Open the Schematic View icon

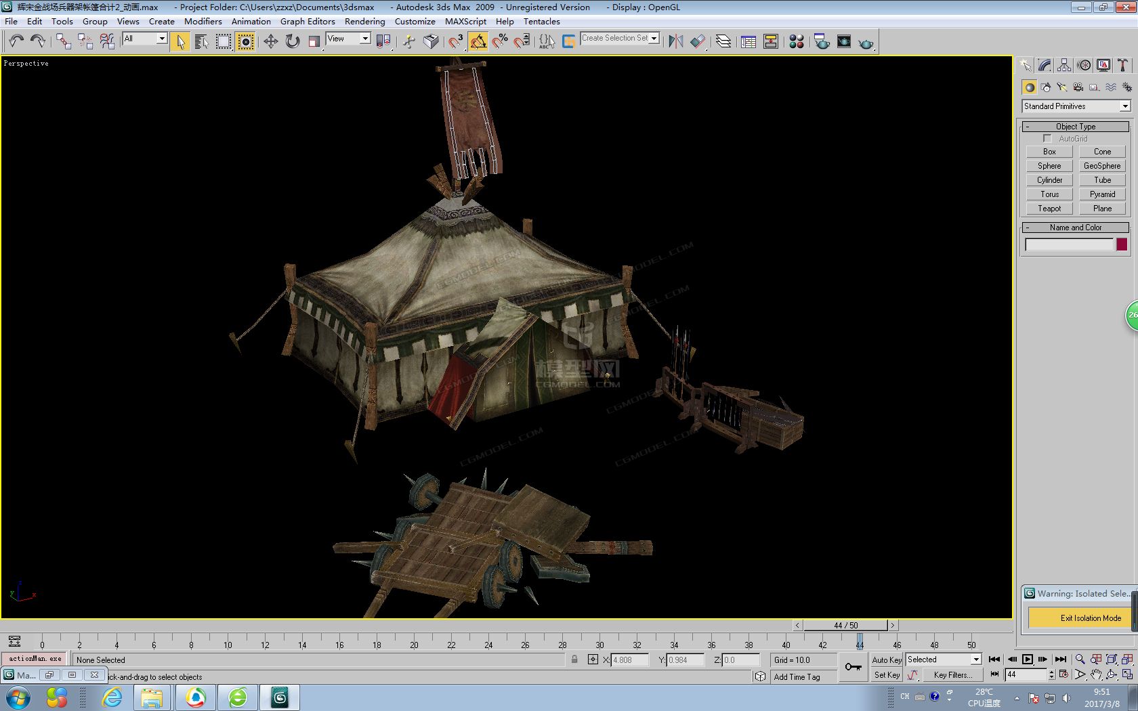point(771,41)
